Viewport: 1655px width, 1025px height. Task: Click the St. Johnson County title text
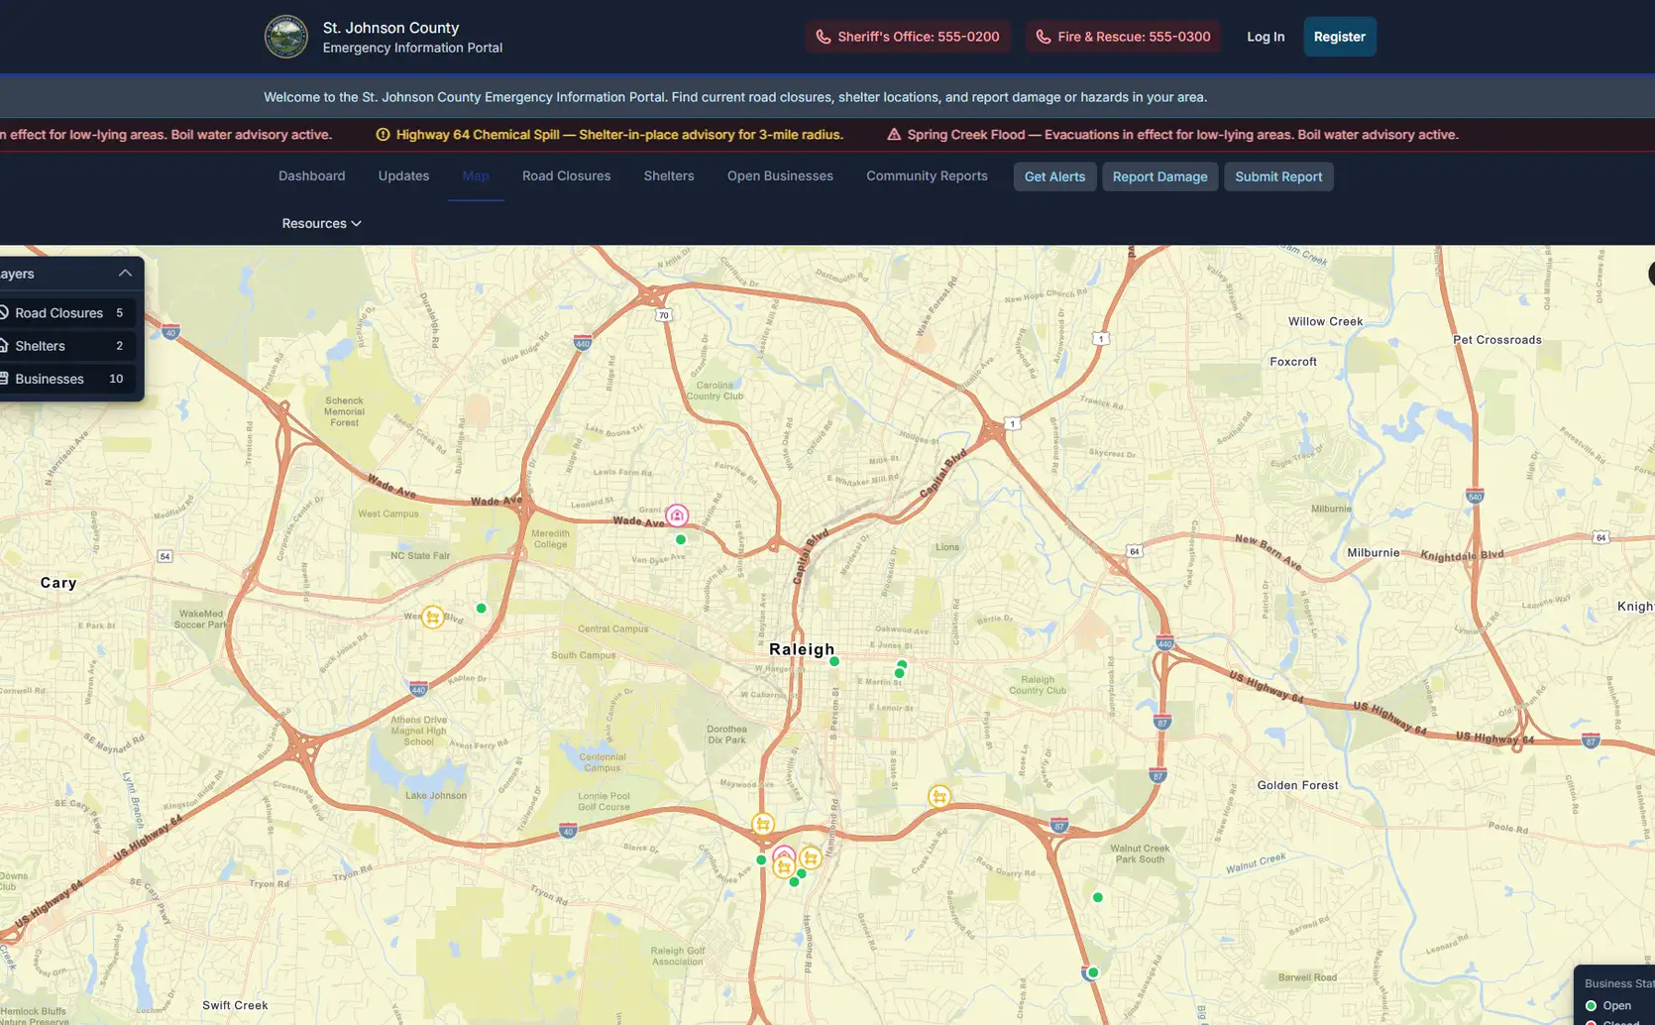click(x=390, y=28)
